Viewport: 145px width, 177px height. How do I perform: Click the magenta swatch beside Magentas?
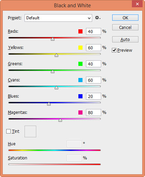tap(80, 112)
